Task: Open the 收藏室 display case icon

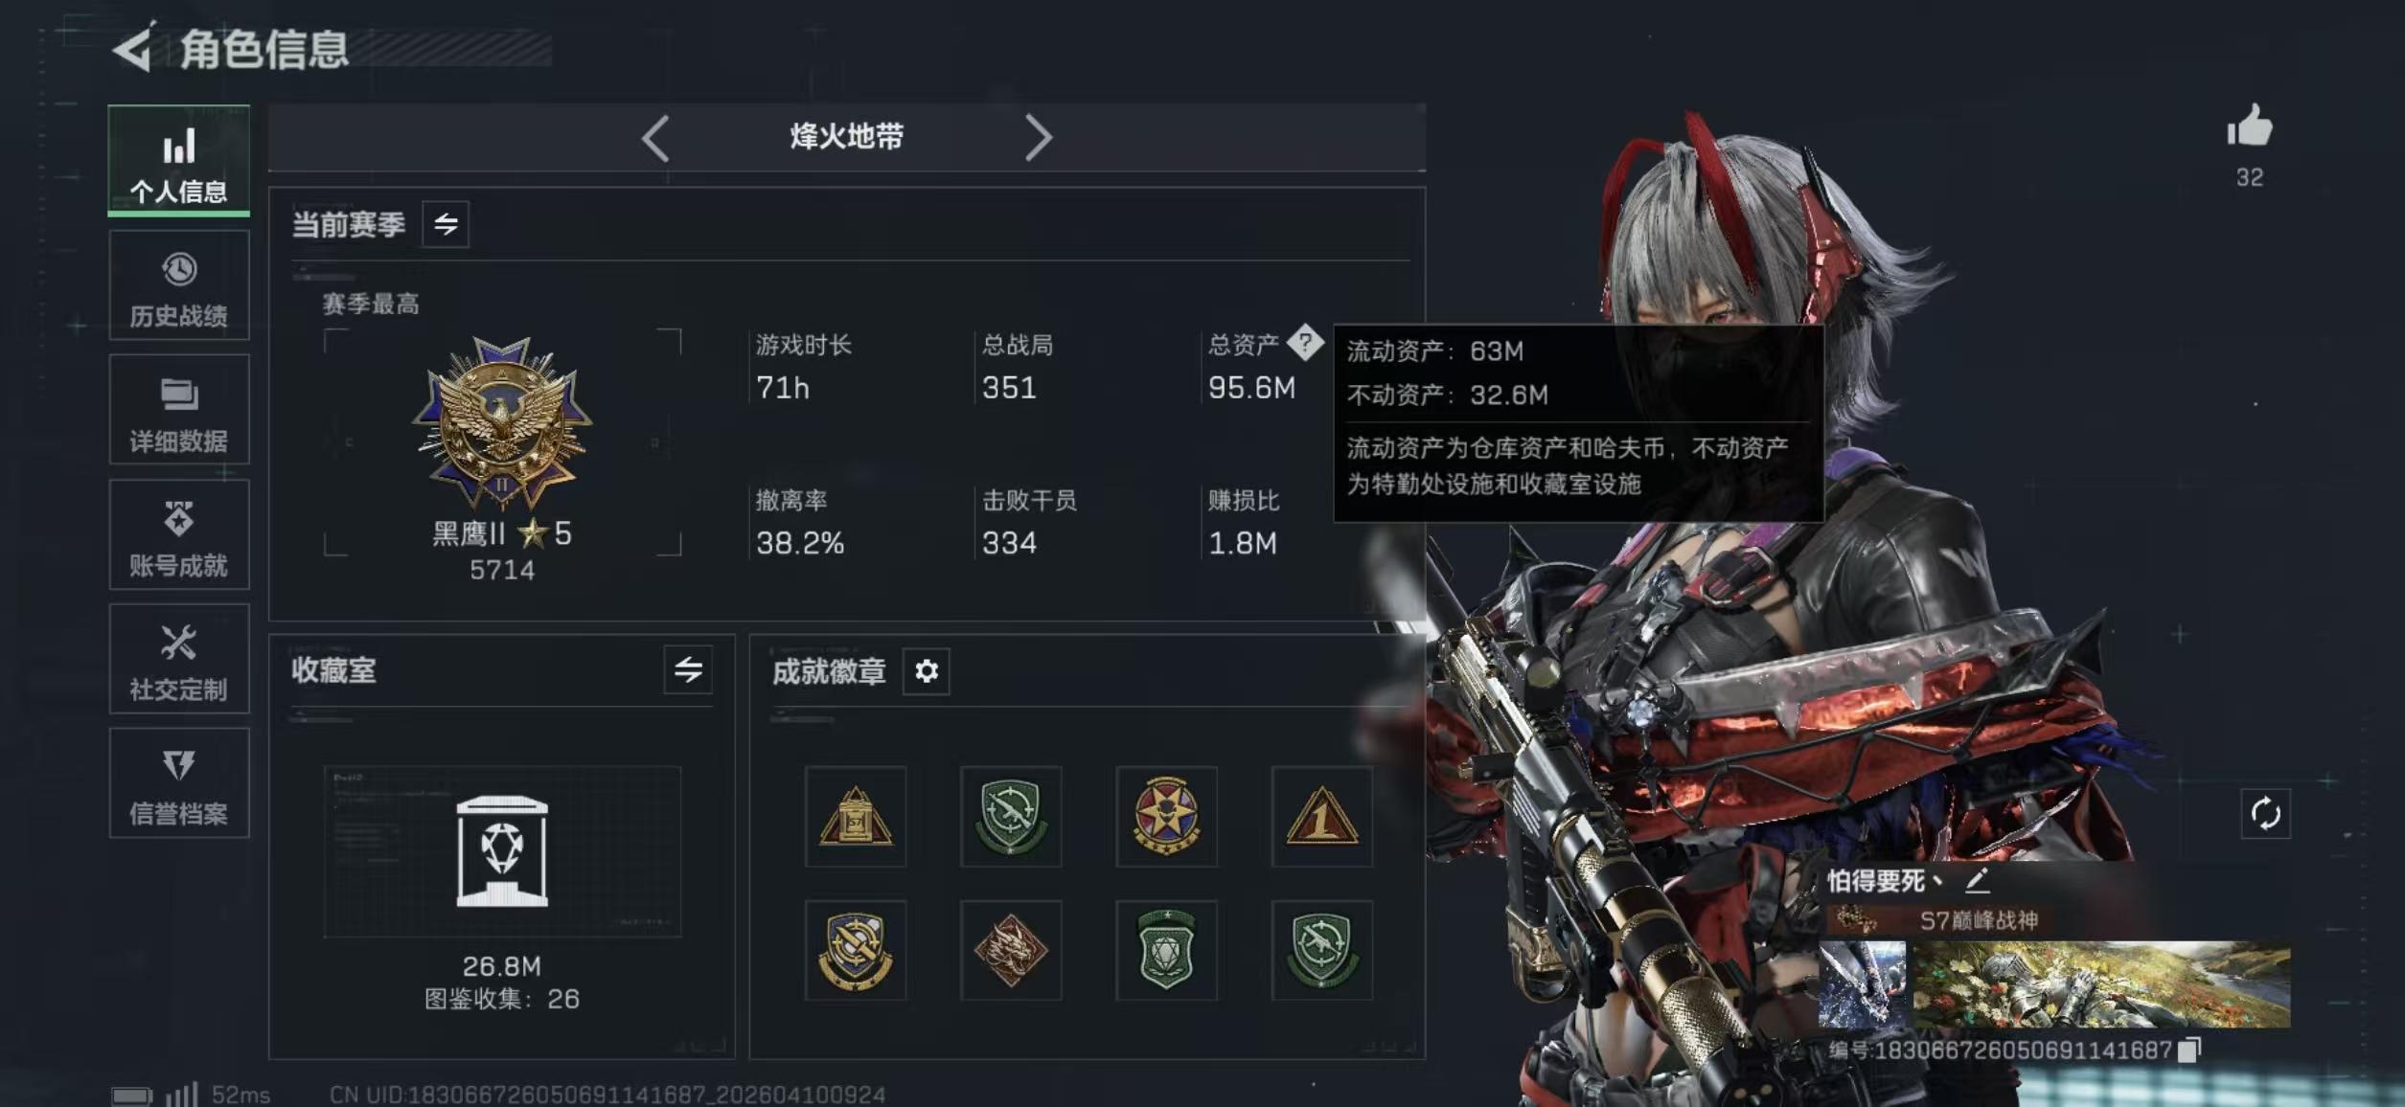Action: (x=502, y=851)
